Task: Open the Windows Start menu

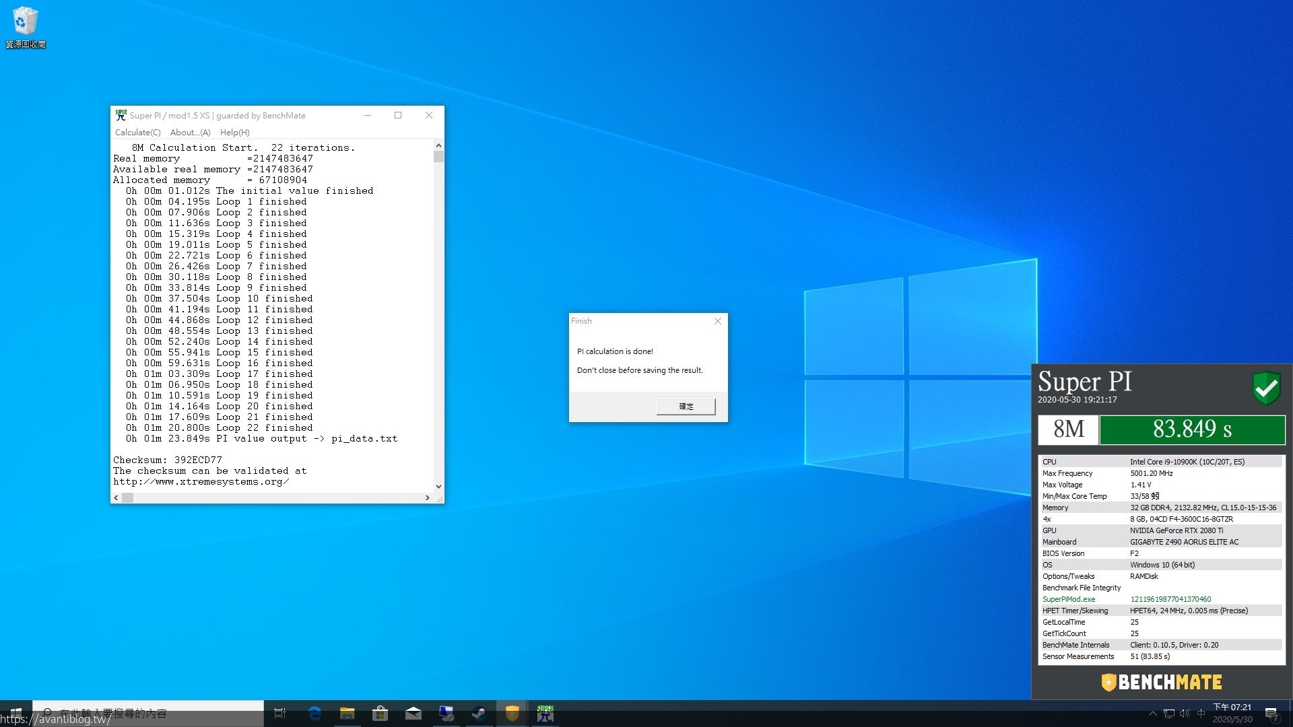Action: coord(16,714)
